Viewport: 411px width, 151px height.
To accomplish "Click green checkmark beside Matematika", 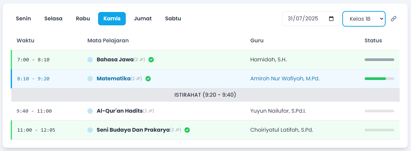I will (148, 79).
